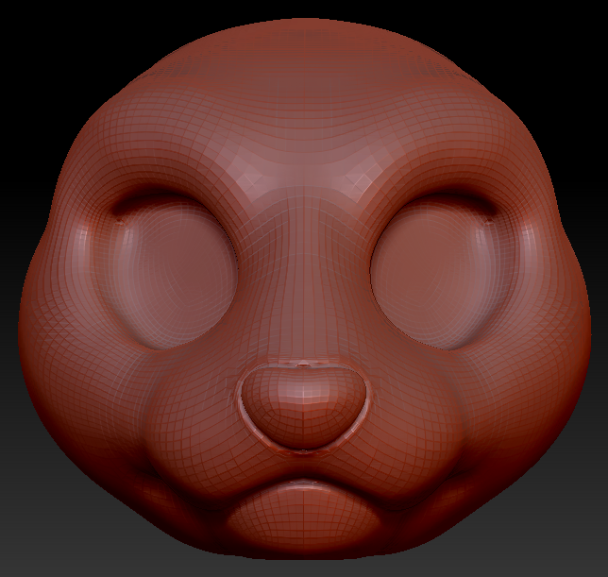The image size is (608, 577).
Task: Click the top rim of the nose
Action: point(302,363)
